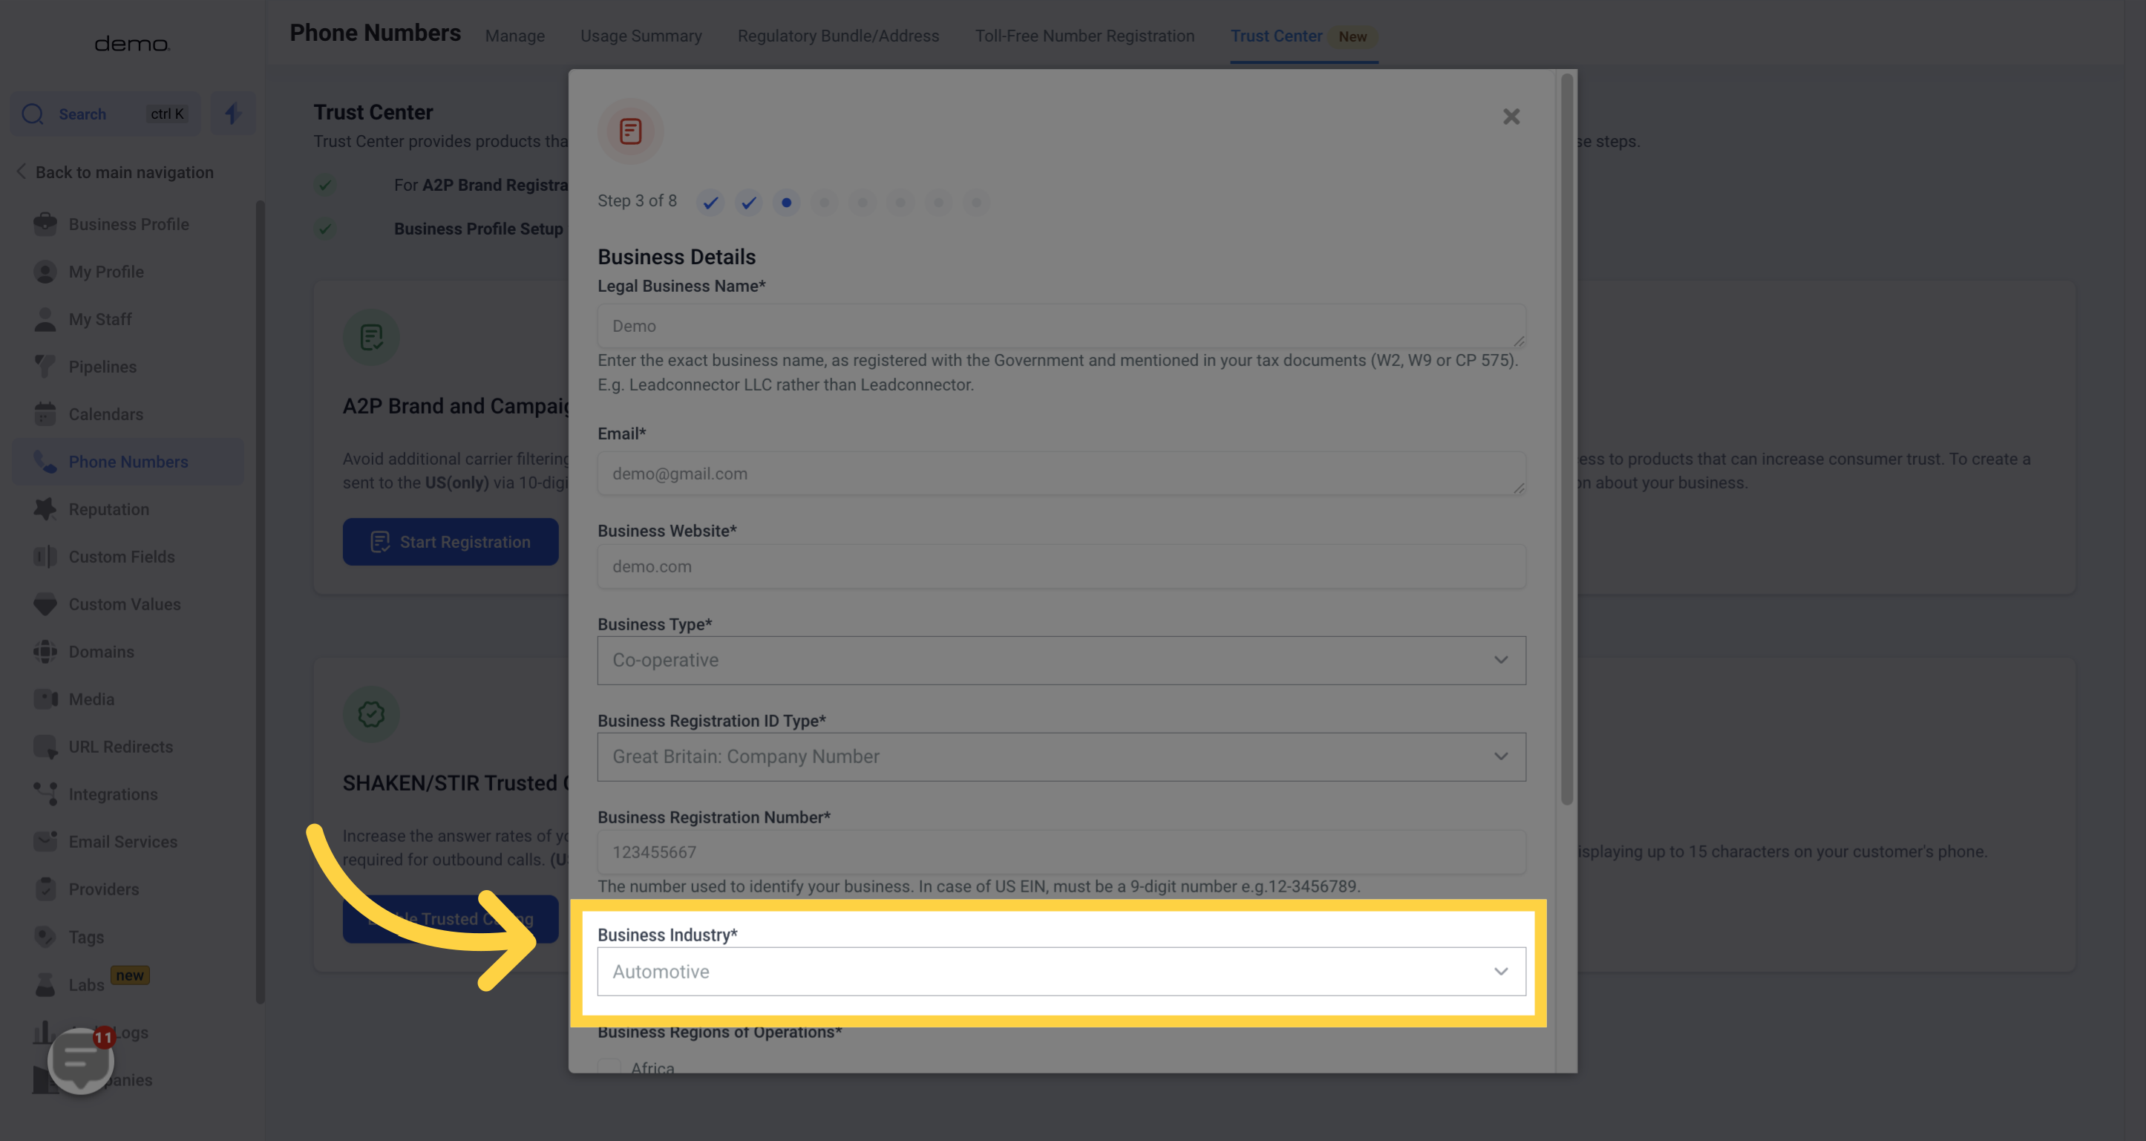Click the Tags icon in sidebar
The width and height of the screenshot is (2146, 1141).
(45, 936)
